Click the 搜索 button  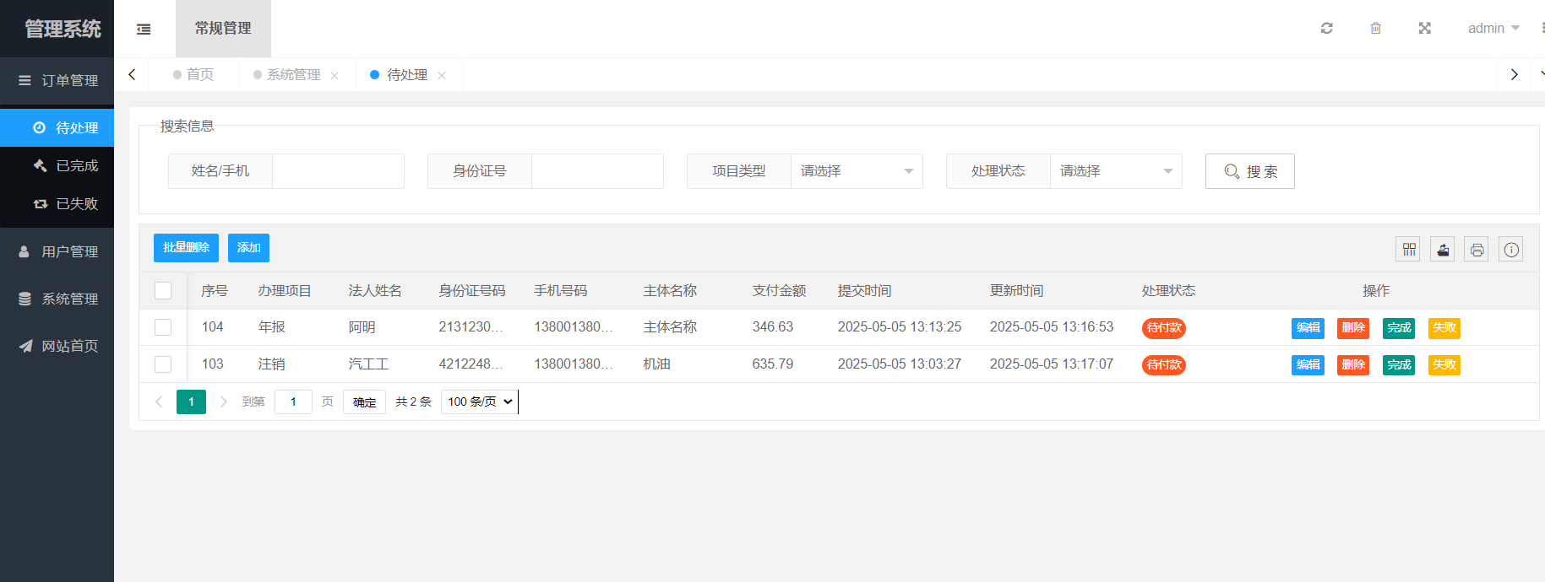tap(1249, 171)
